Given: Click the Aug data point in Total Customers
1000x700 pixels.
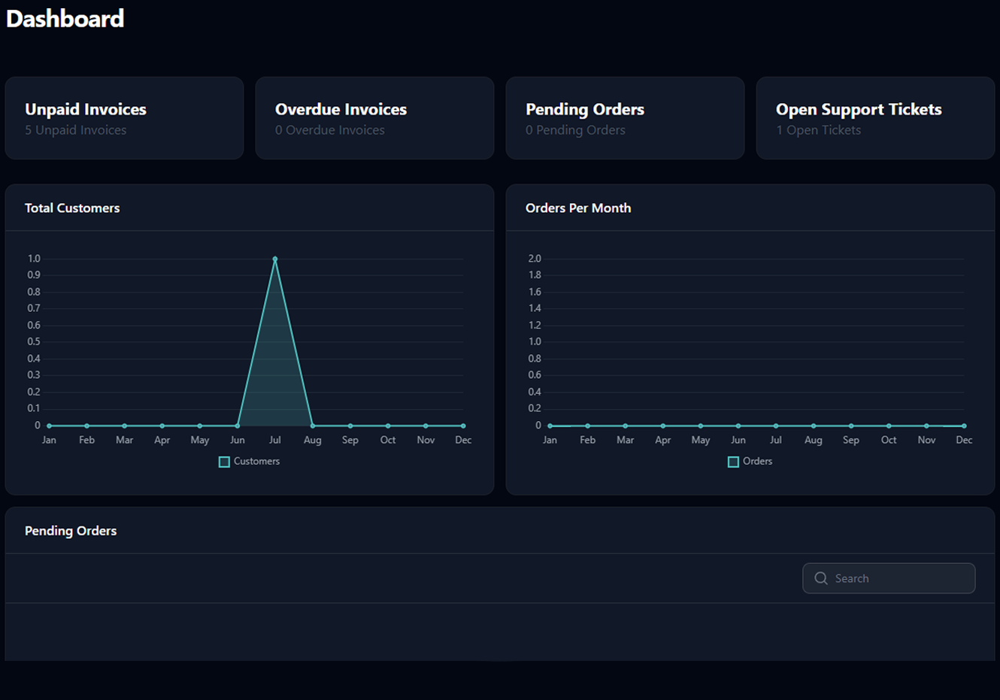Looking at the screenshot, I should 313,426.
